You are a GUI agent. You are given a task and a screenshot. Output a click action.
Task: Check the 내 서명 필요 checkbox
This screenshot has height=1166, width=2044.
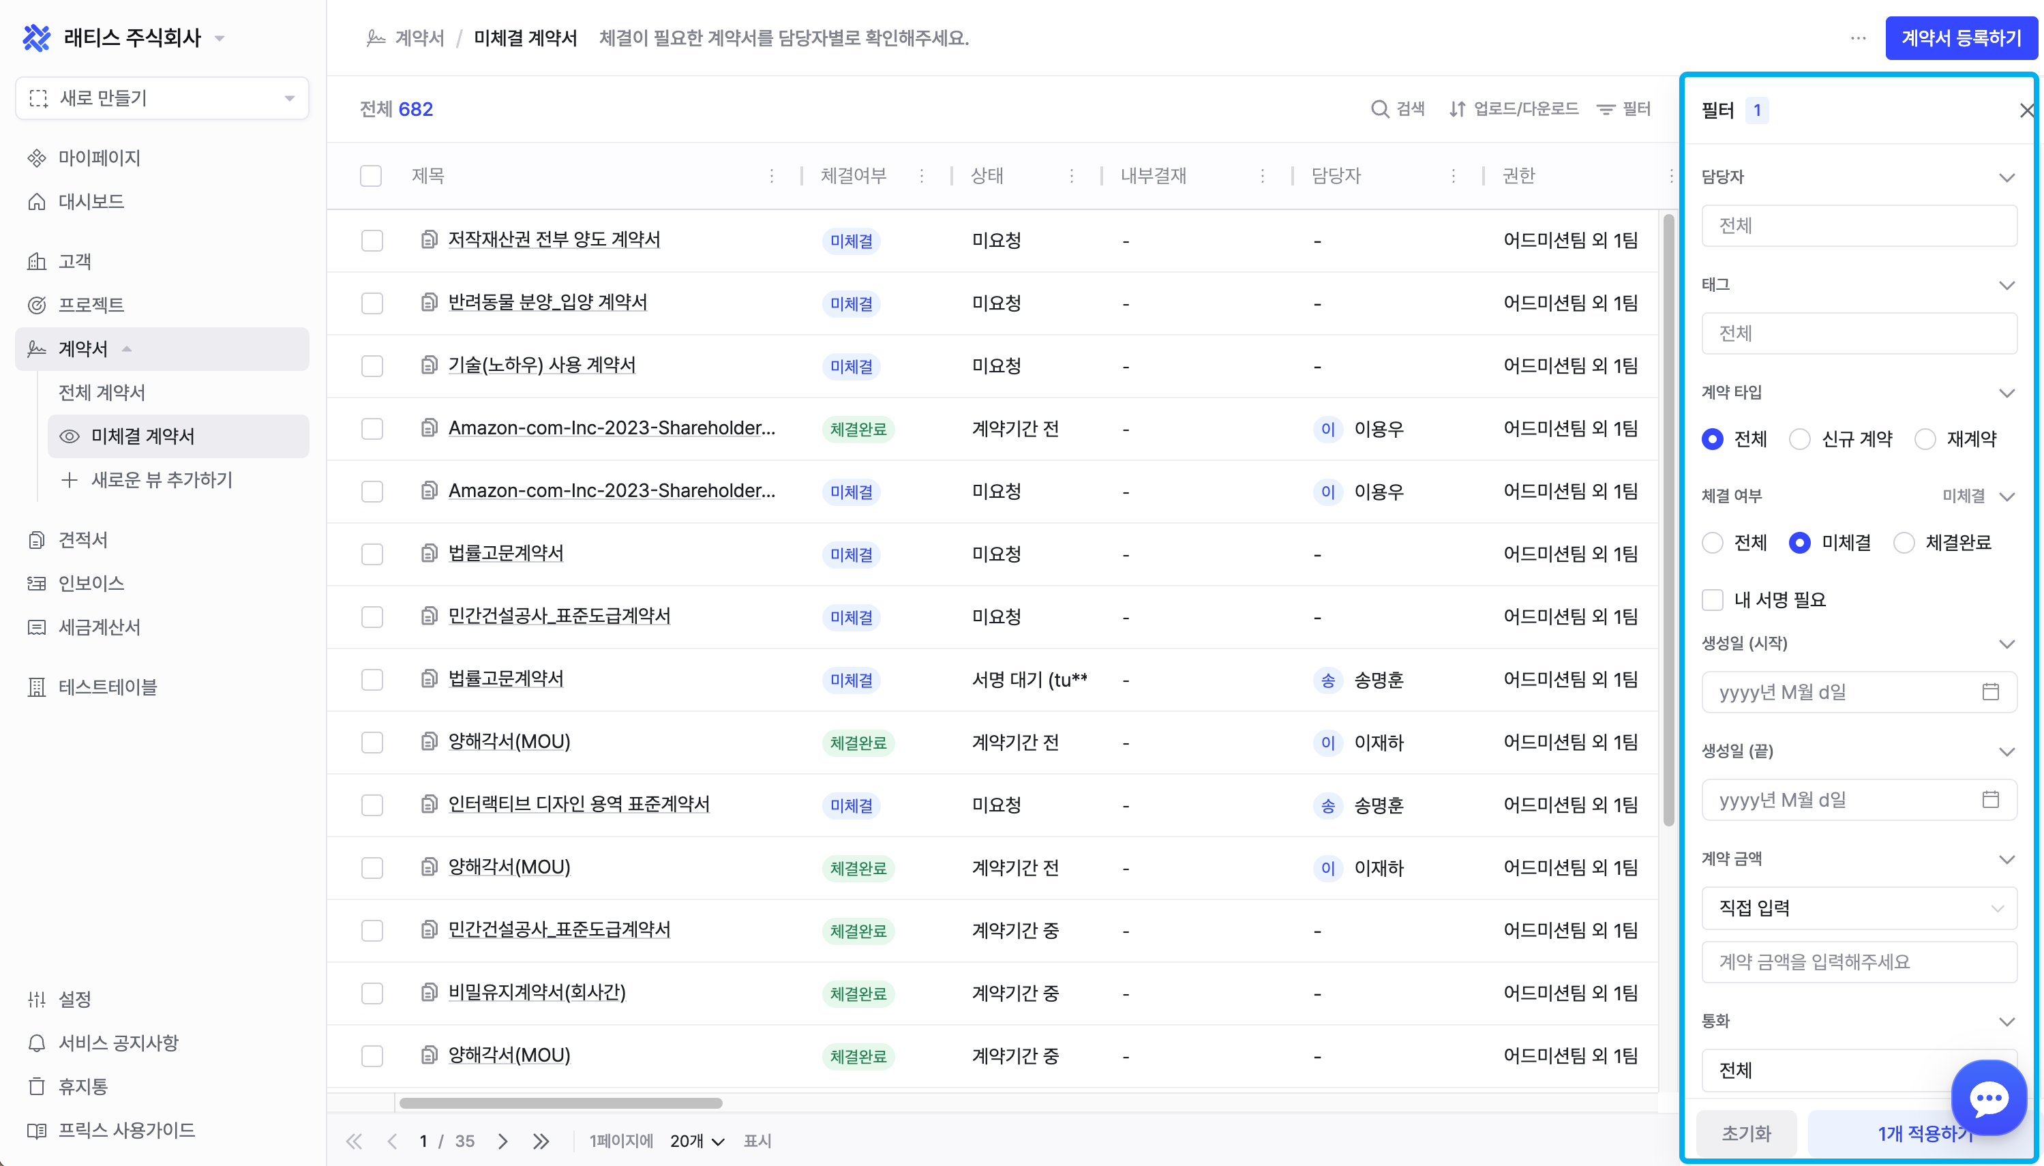[1713, 600]
